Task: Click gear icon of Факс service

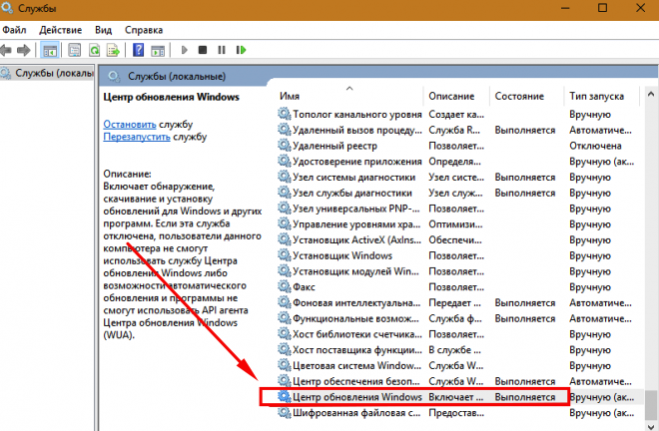Action: (285, 287)
